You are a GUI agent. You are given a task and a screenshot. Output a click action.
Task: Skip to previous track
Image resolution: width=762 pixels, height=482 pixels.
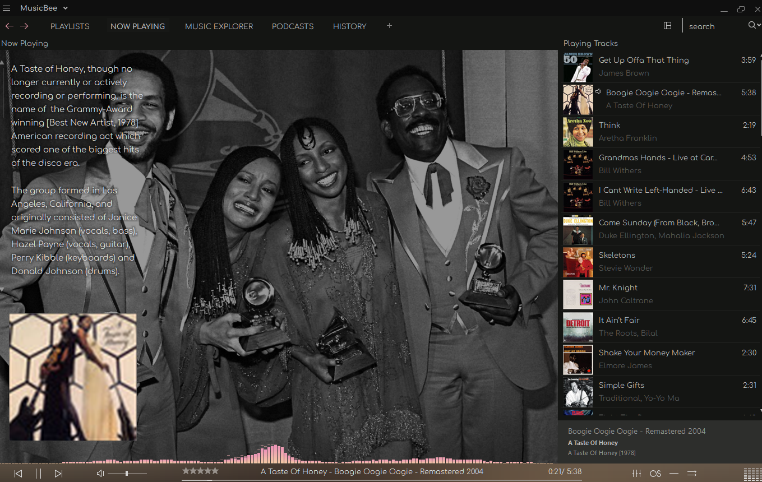coord(18,474)
